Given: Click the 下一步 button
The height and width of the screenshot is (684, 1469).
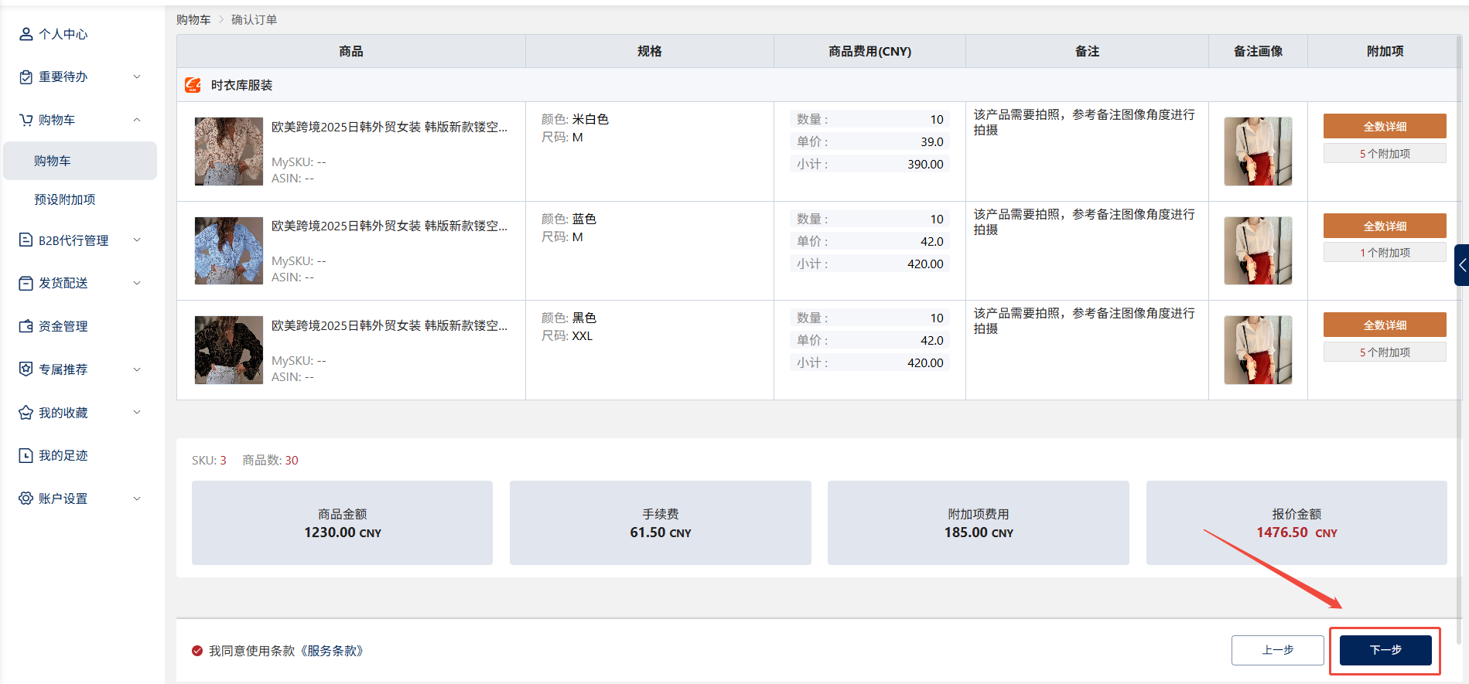Looking at the screenshot, I should (x=1385, y=650).
